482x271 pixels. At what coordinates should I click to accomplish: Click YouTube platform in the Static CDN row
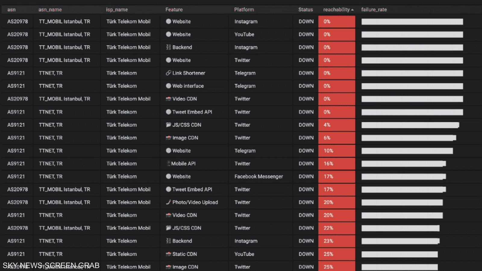[x=244, y=254]
